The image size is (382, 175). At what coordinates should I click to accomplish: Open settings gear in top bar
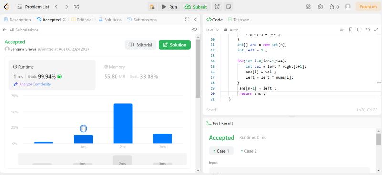click(320, 7)
